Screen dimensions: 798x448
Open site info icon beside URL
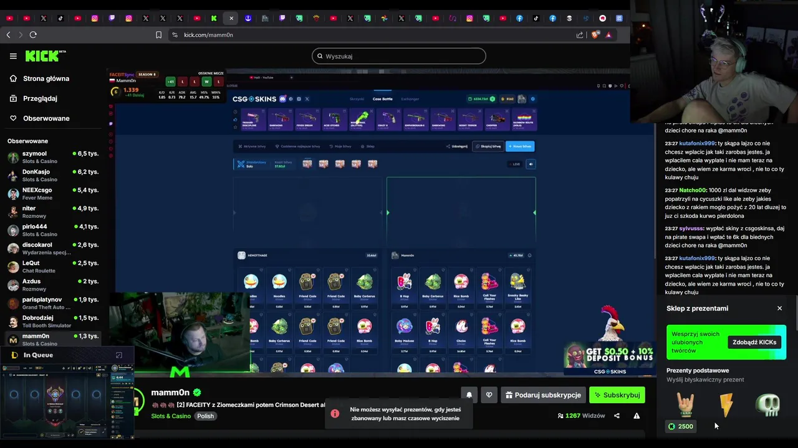(x=175, y=35)
